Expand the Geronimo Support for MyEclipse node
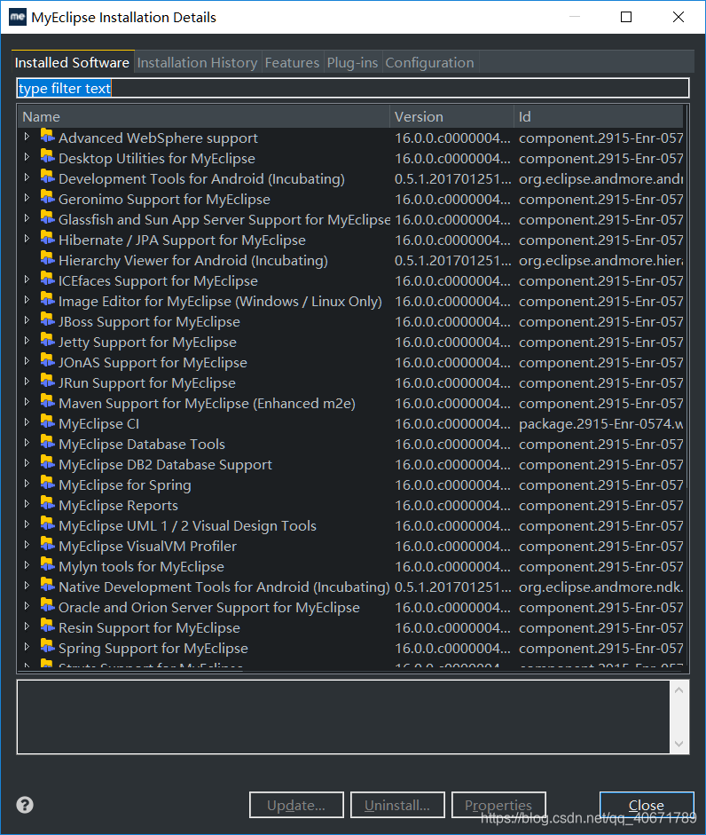Image resolution: width=706 pixels, height=835 pixels. click(27, 198)
